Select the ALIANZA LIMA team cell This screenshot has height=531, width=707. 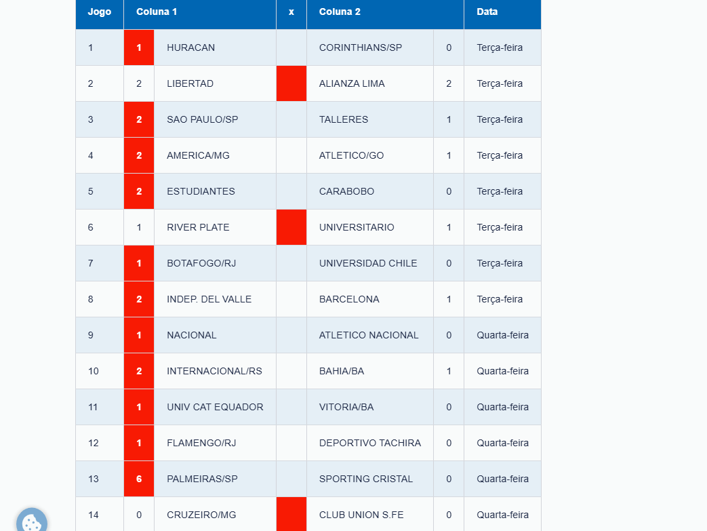point(370,83)
